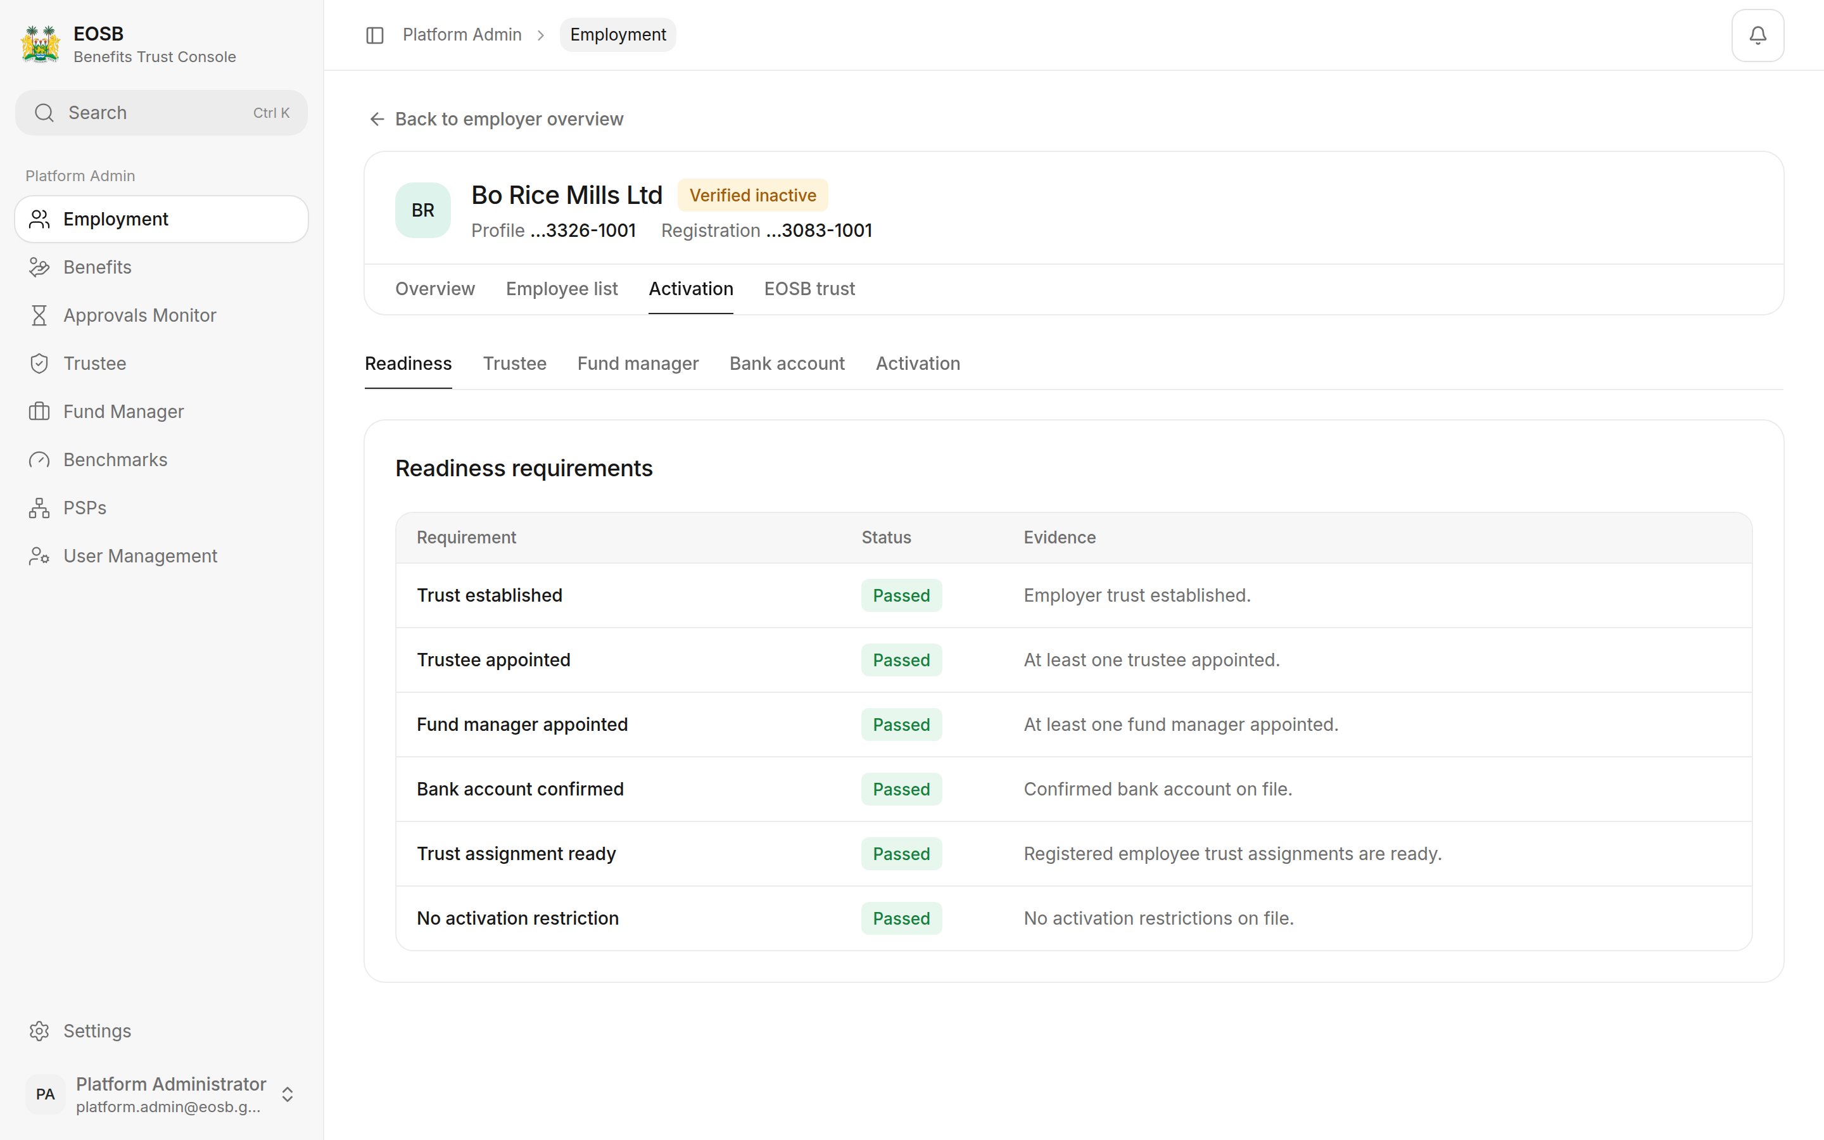The height and width of the screenshot is (1140, 1824).
Task: Open the Bank account sub-tab
Action: (x=787, y=364)
